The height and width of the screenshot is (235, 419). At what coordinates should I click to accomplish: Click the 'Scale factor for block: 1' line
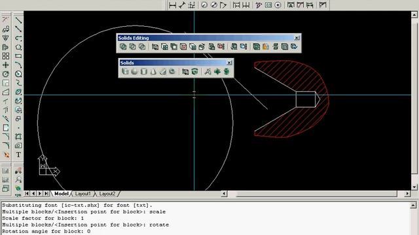(43, 218)
